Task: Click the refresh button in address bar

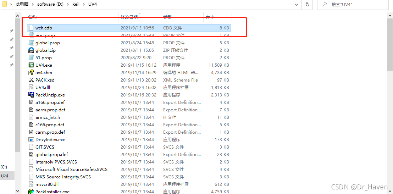Action: coord(308,4)
